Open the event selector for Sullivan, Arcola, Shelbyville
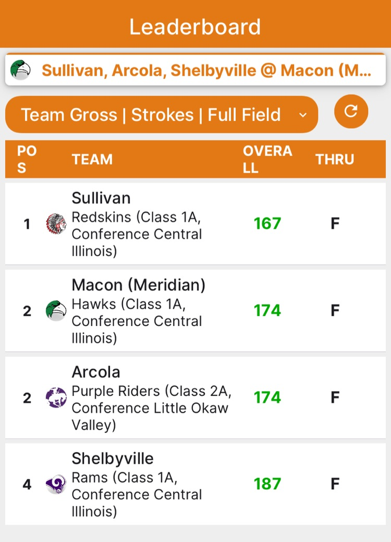The width and height of the screenshot is (391, 542). [196, 70]
